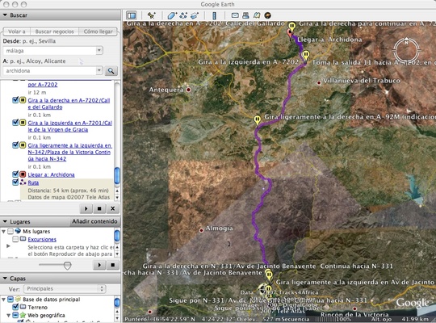Toggle 'Base de datos principal' layer checkbox

10,300
